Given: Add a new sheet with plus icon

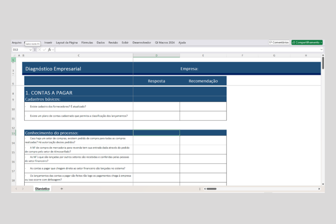Looking at the screenshot, I should [x=62, y=189].
